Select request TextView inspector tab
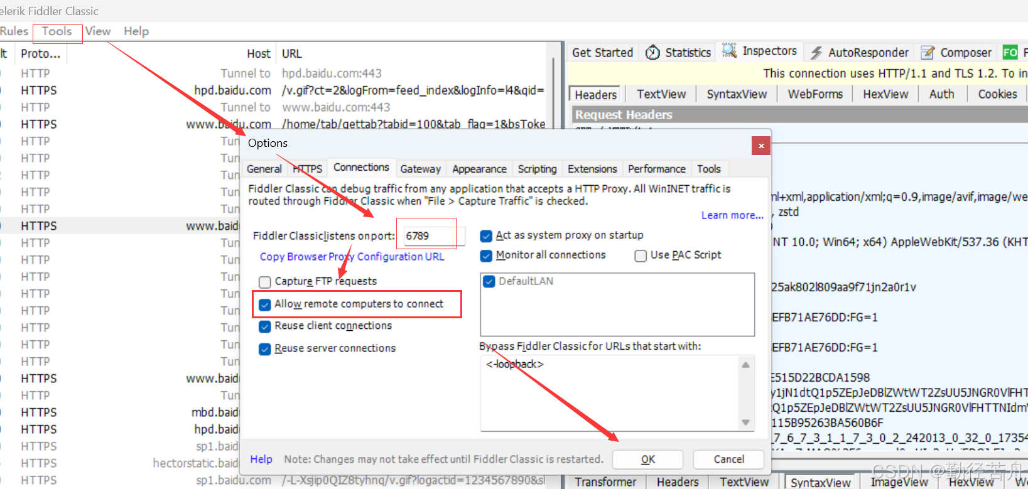 [661, 94]
